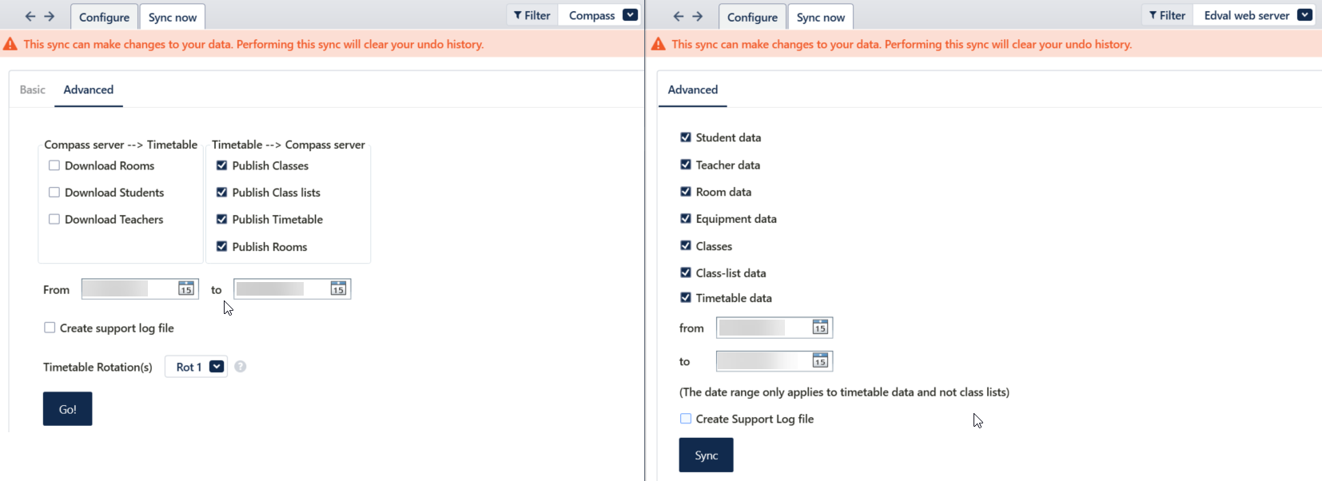
Task: Open the calendar picker for the Edval to date
Action: (x=820, y=360)
